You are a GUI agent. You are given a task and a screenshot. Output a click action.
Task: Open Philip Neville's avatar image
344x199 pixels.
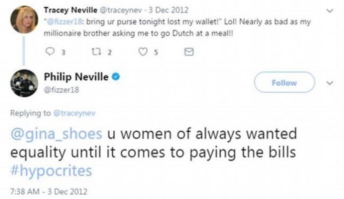pyautogui.click(x=24, y=82)
